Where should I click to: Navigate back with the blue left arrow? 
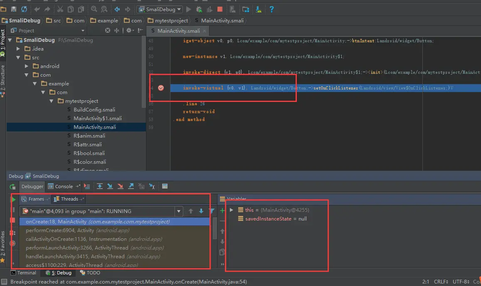(117, 10)
